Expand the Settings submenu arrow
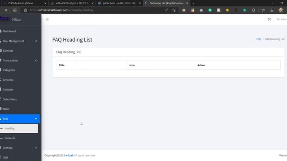The image size is (287, 161). (x=36, y=148)
